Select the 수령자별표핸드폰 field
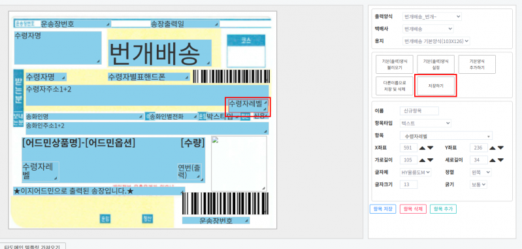Image resolution: width=522 pixels, height=249 pixels. click(x=148, y=77)
